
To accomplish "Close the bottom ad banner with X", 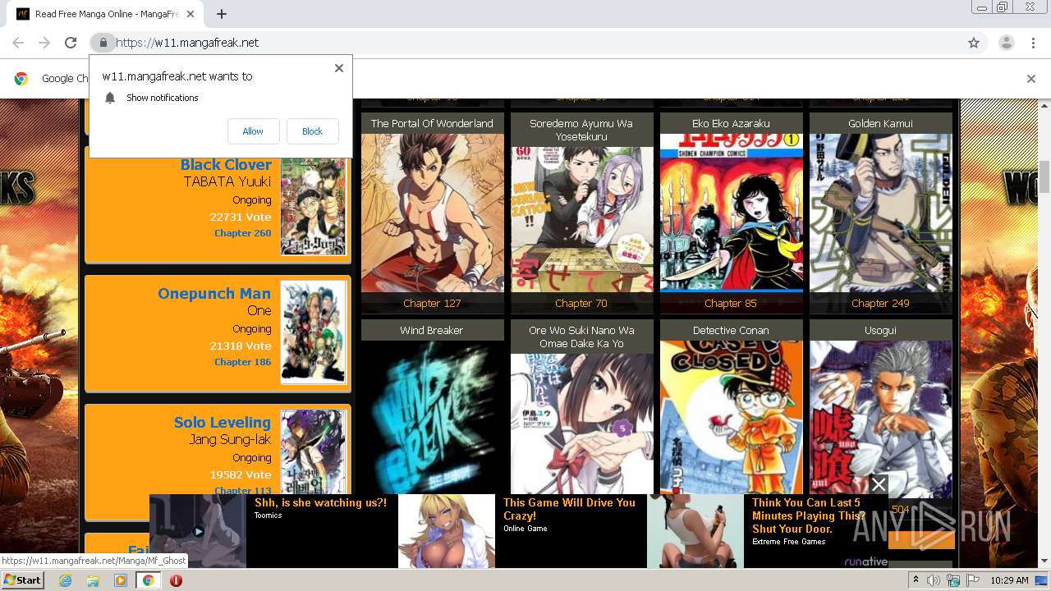I will coord(879,484).
